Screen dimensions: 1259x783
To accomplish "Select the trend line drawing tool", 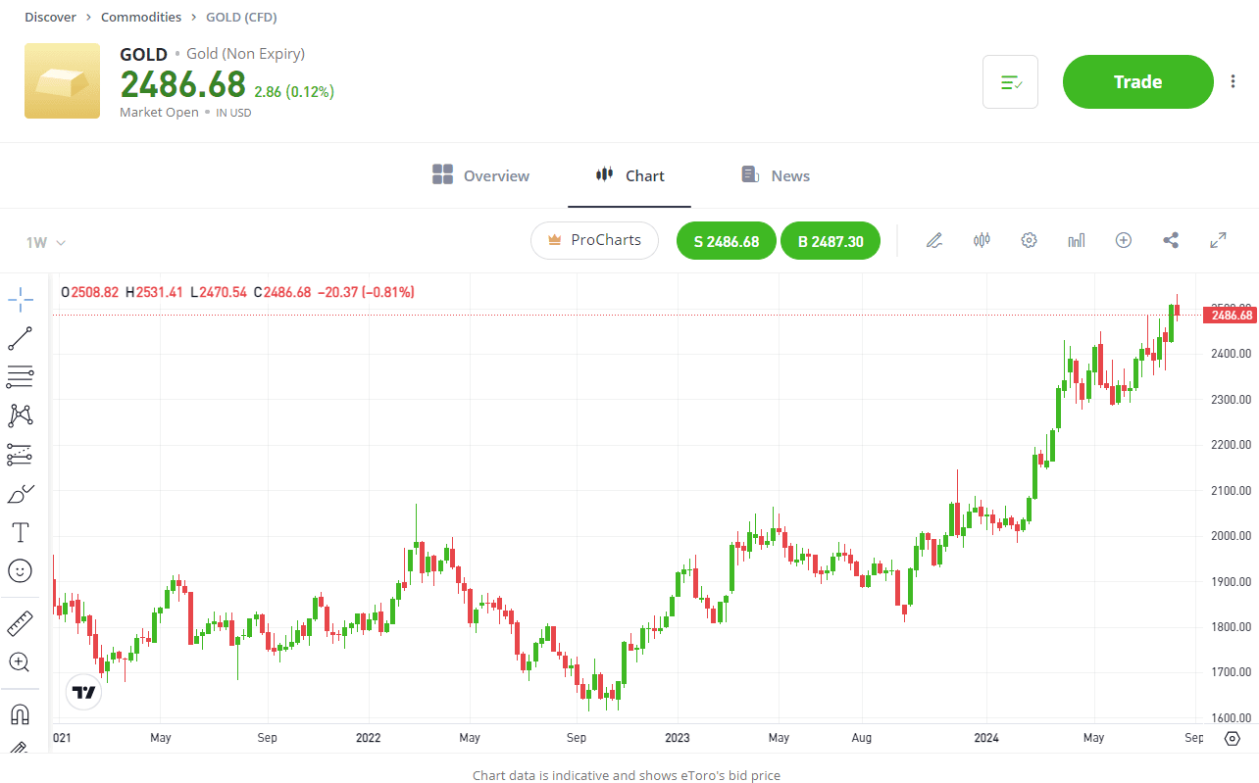I will [x=20, y=338].
